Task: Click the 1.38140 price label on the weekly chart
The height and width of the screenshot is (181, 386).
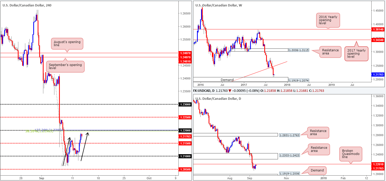Action: [378, 30]
